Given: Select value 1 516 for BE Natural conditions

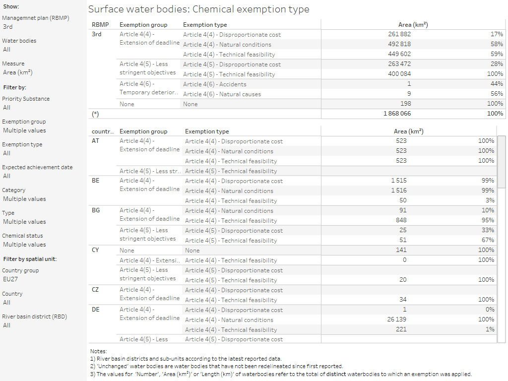Looking at the screenshot, I should (398, 190).
